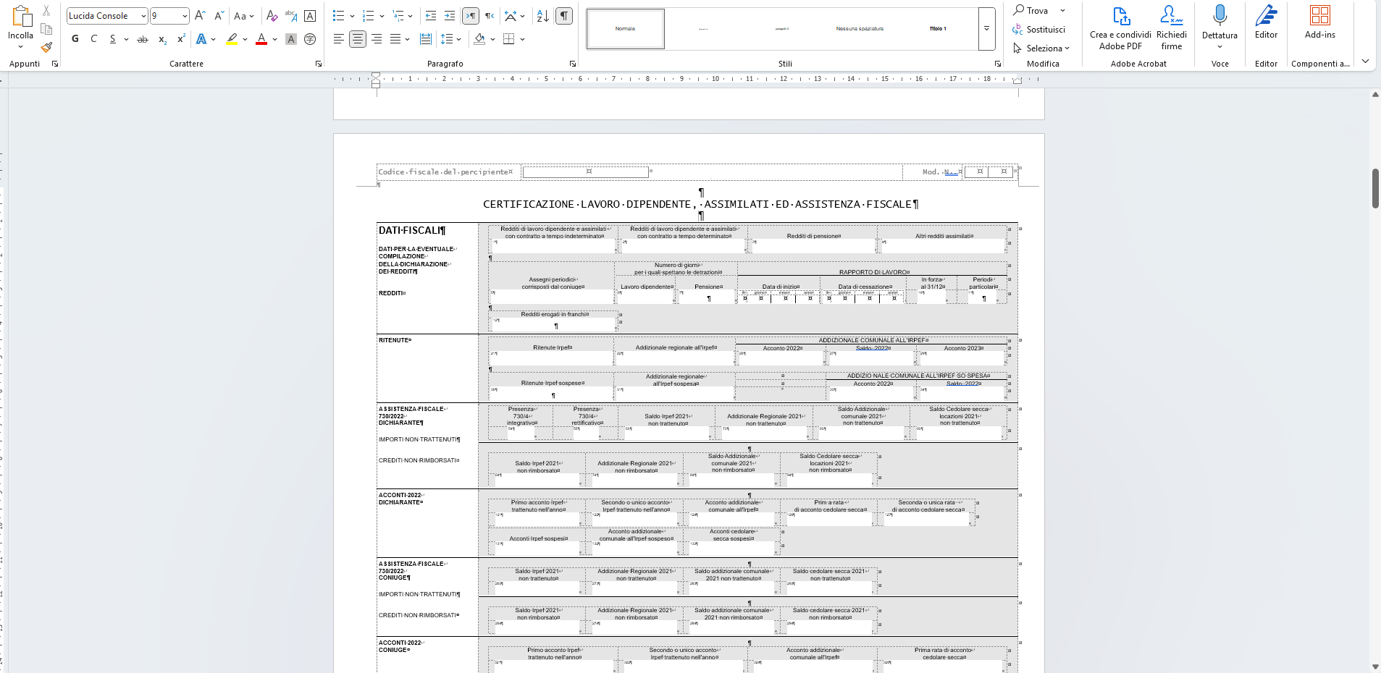Open the Add-ins button
The height and width of the screenshot is (673, 1381).
(1319, 22)
